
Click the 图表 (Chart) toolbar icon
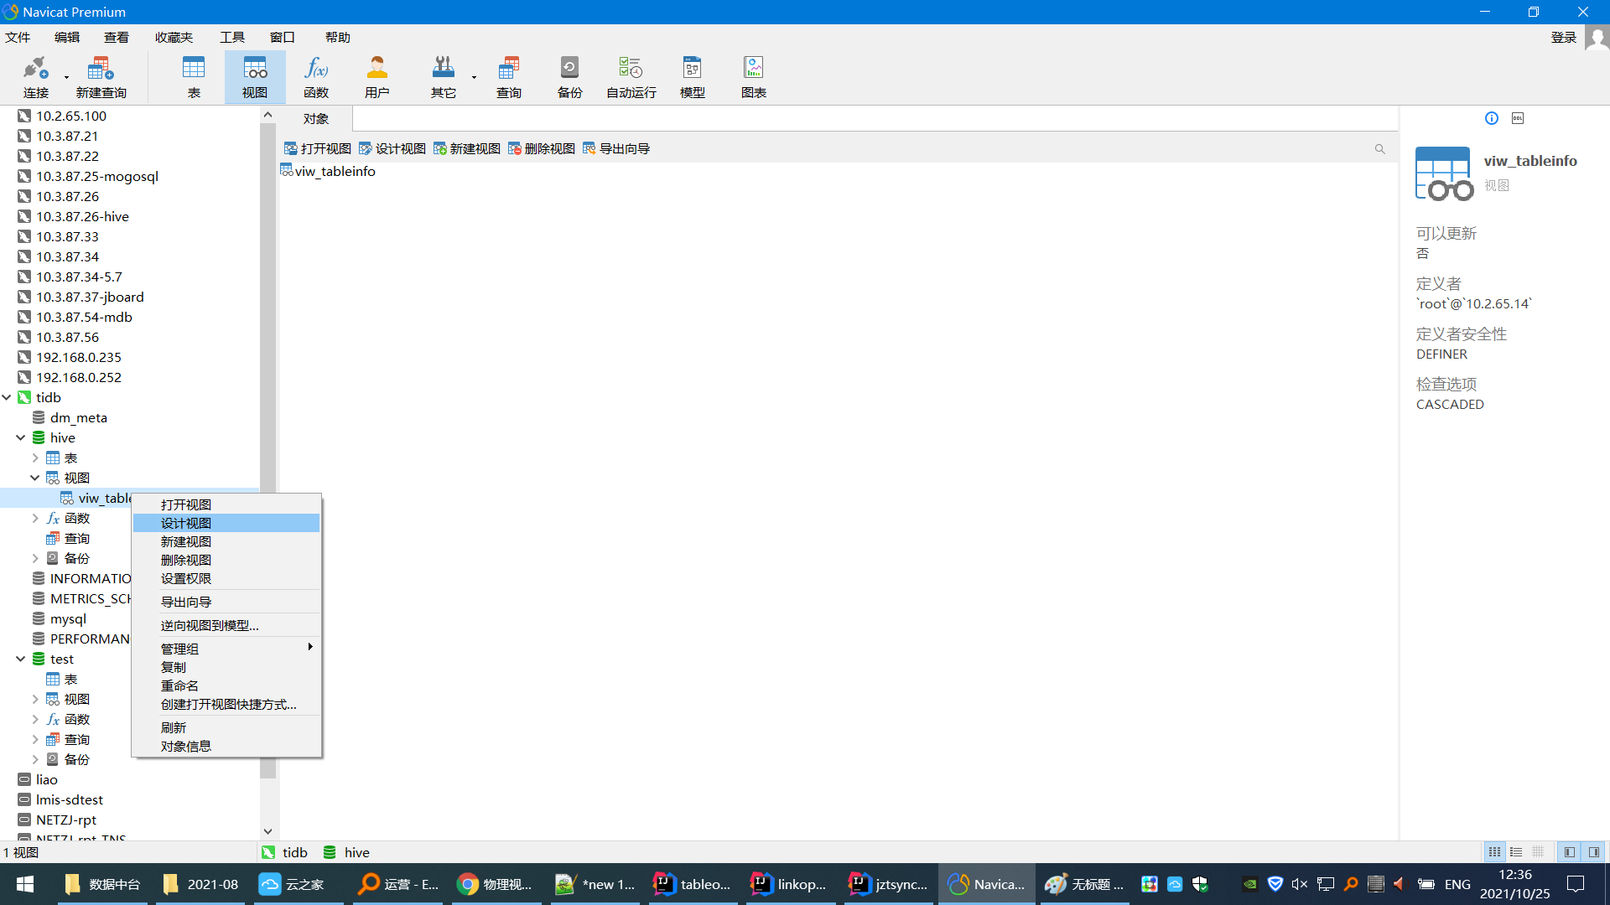click(x=753, y=76)
